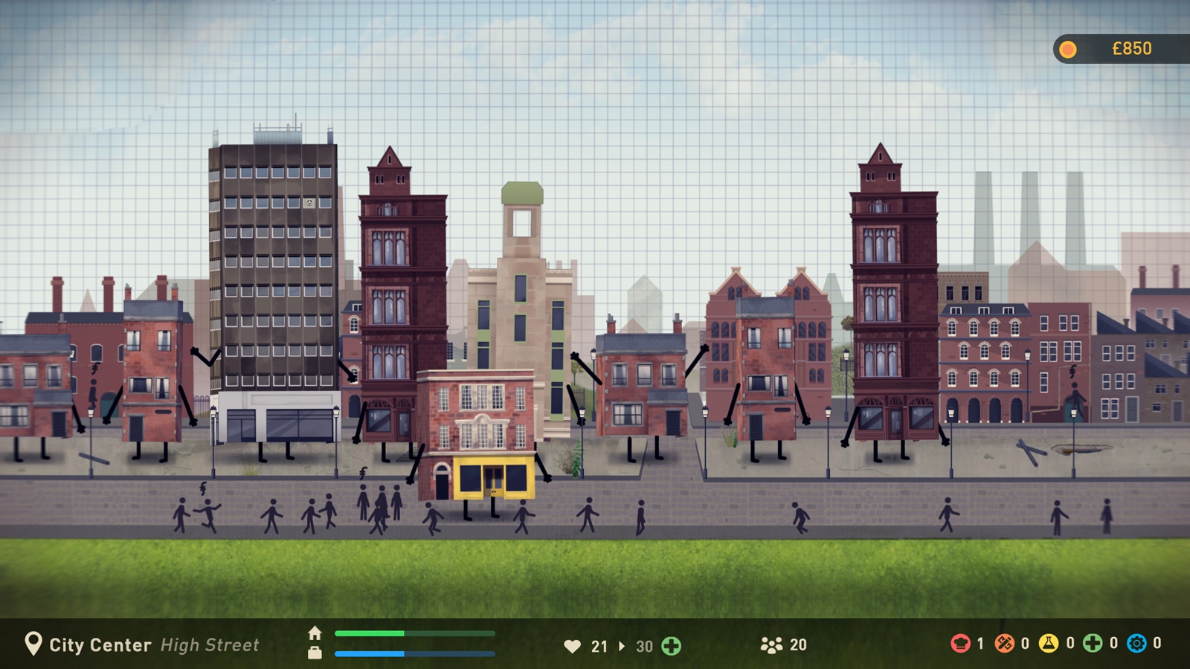The width and height of the screenshot is (1190, 669).
Task: Click the green plus beside appeal 30
Action: coord(671,646)
